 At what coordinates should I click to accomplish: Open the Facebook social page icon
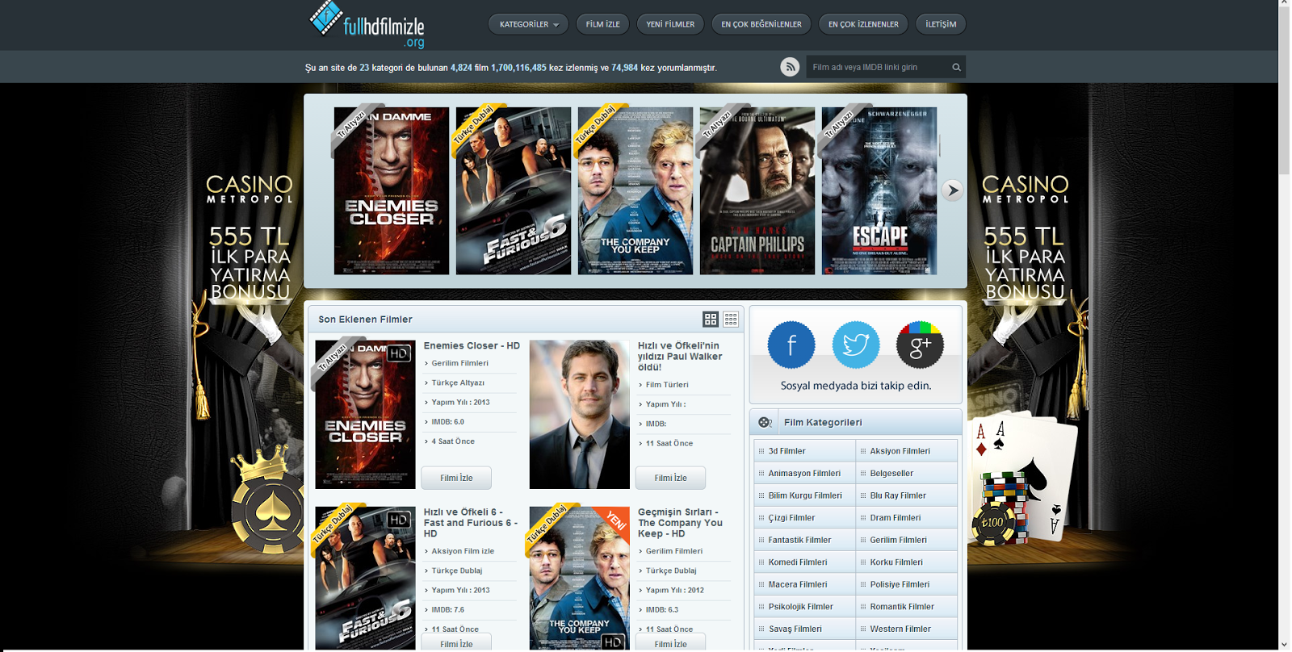tap(791, 345)
